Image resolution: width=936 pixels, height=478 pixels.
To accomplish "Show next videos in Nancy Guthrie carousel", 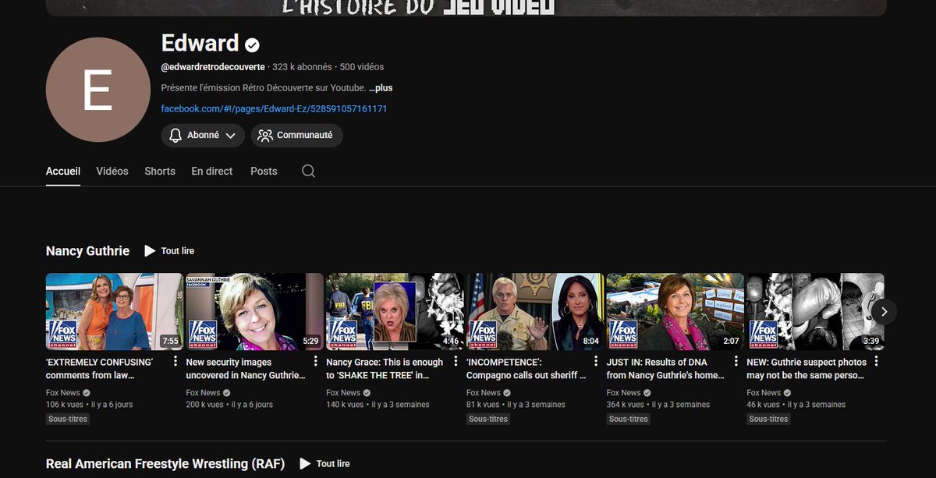I will 884,311.
